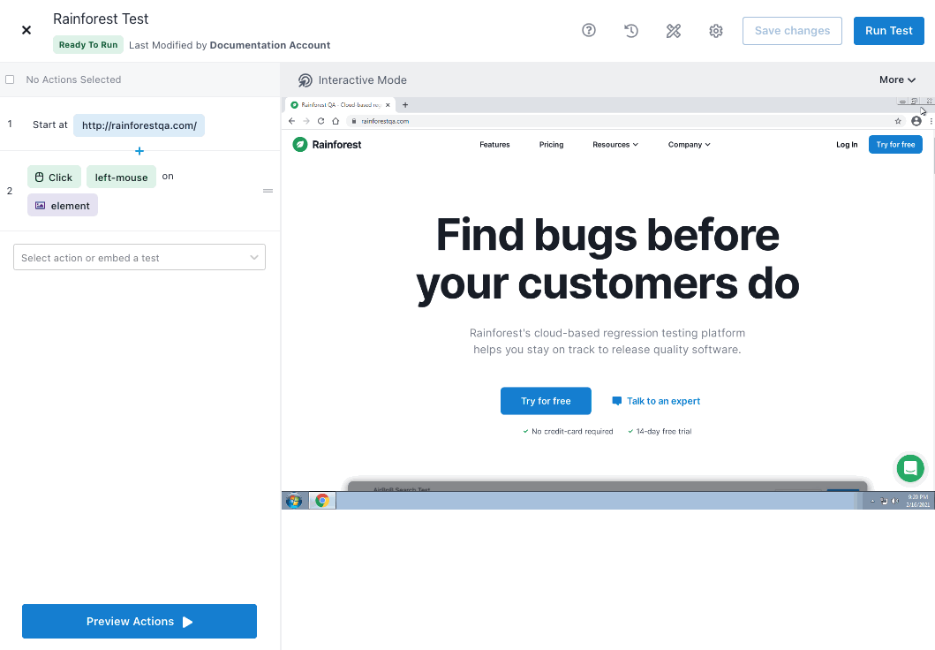
Task: Toggle the No Actions Selected checkbox
Action: (x=10, y=79)
